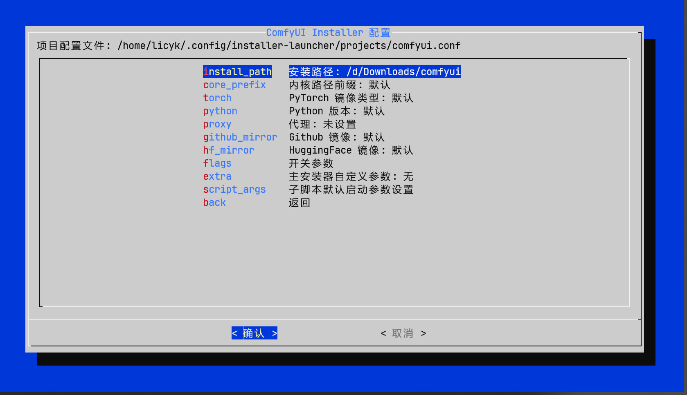Click the config file path text
This screenshot has width=687, height=395.
click(289, 46)
